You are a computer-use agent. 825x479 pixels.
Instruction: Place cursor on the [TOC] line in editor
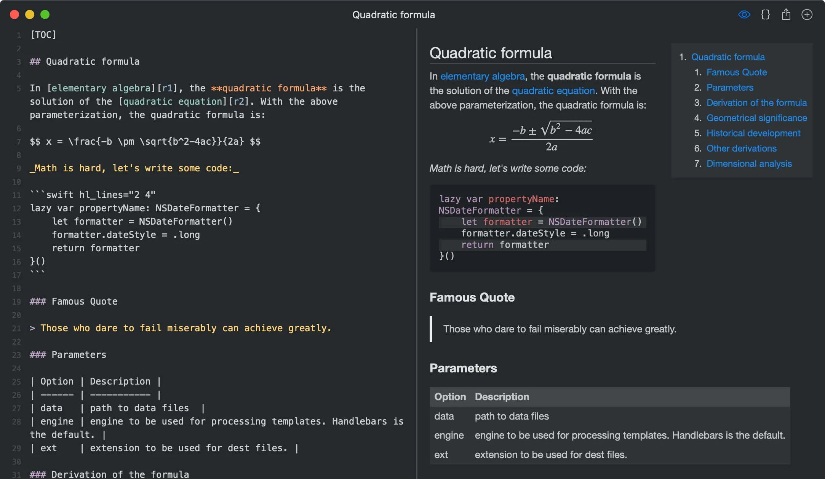(x=43, y=35)
